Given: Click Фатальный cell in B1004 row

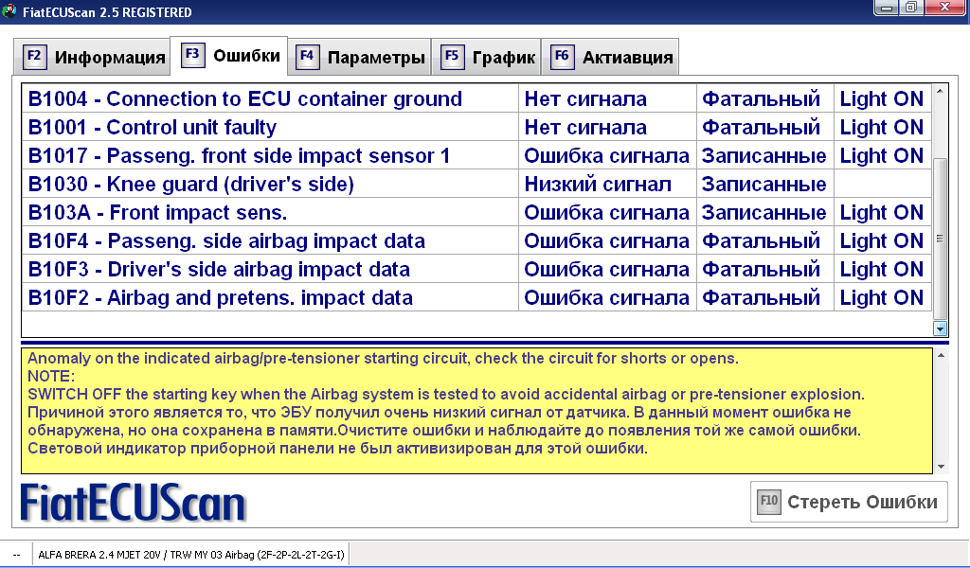Looking at the screenshot, I should click(764, 98).
